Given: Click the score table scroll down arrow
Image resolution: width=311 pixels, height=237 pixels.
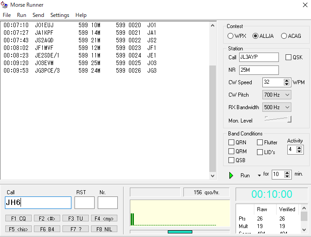Looking at the screenshot, I should click(x=304, y=230).
